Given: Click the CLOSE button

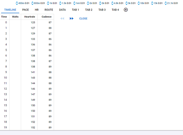Looking at the screenshot, I should [83, 19].
